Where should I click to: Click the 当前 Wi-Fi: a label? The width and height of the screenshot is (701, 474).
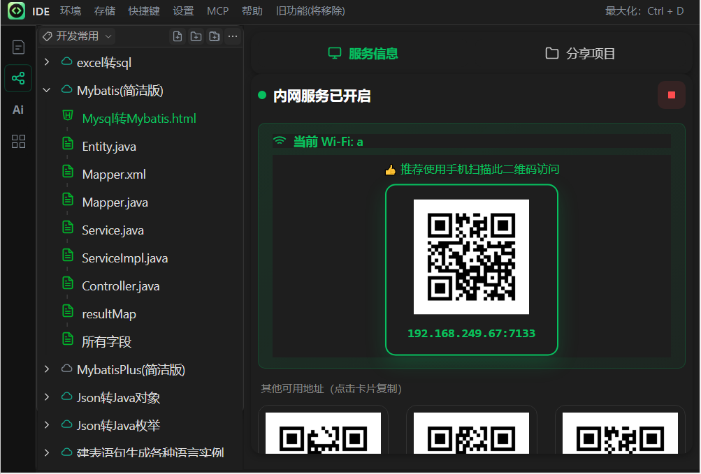328,142
